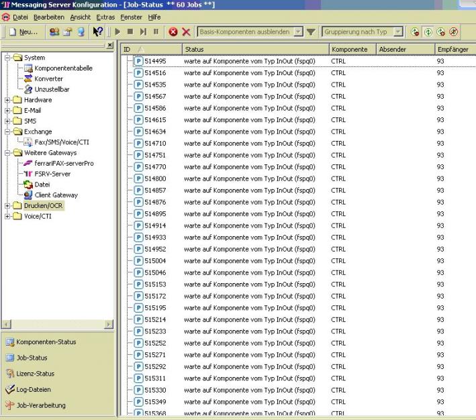Image resolution: width=476 pixels, height=420 pixels.
Task: Click the filter funnel icon
Action: pyautogui.click(x=311, y=32)
